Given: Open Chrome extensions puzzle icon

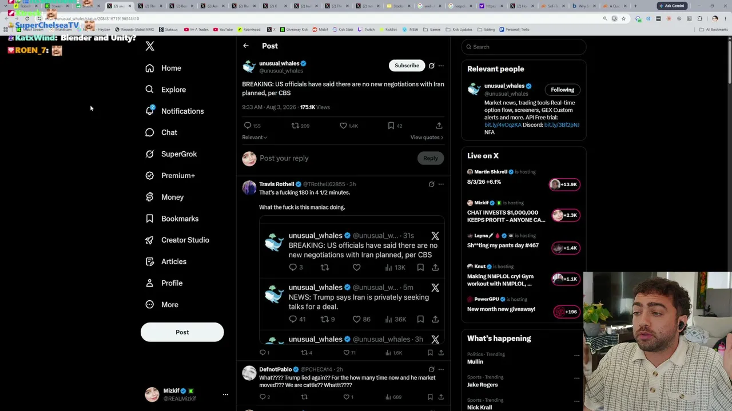Looking at the screenshot, I should click(x=699, y=18).
